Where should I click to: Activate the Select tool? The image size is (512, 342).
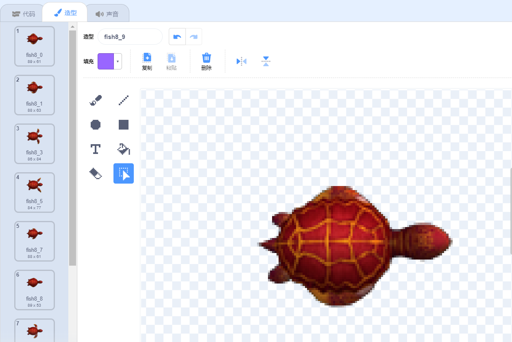124,173
